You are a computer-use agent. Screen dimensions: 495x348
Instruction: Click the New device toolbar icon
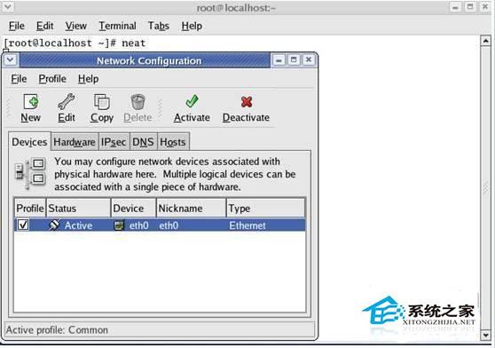pyautogui.click(x=31, y=102)
